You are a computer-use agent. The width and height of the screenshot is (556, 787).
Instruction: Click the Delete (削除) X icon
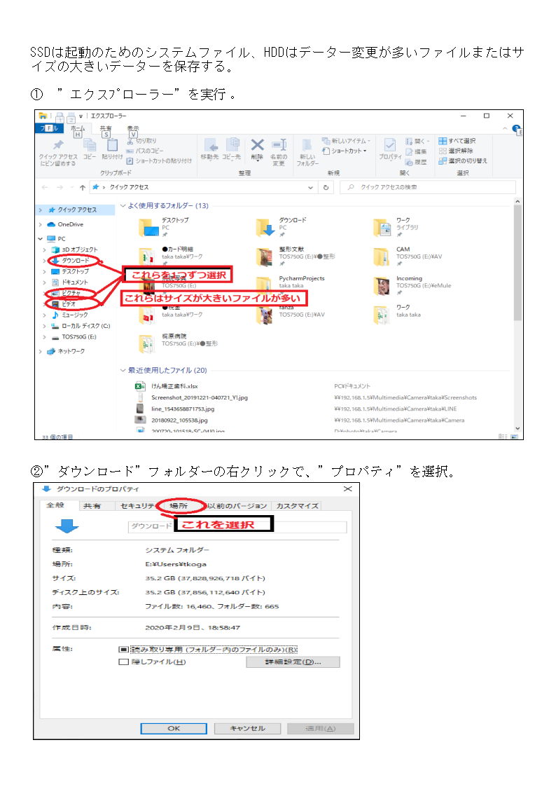(x=257, y=145)
